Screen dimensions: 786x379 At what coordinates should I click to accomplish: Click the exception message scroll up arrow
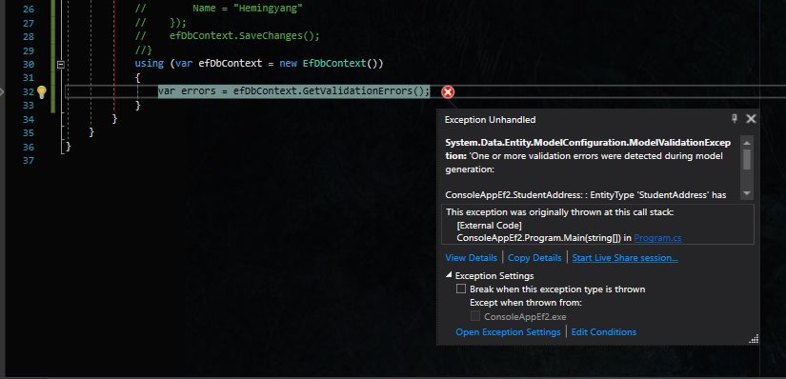(747, 143)
